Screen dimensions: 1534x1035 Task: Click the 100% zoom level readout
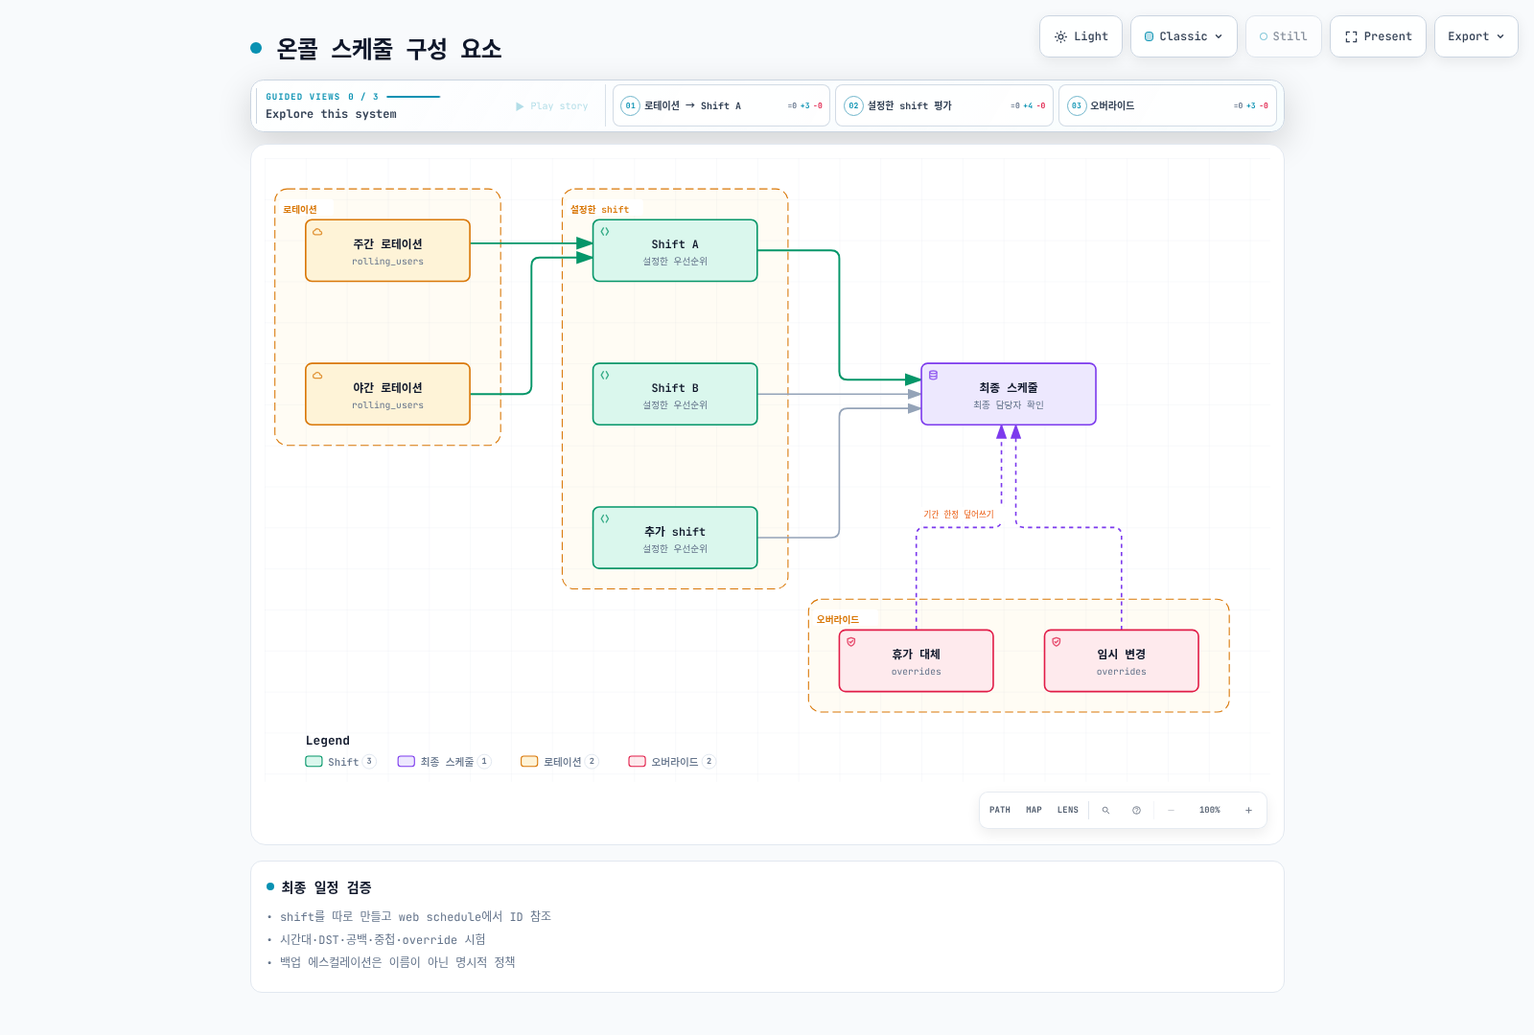[x=1210, y=811]
